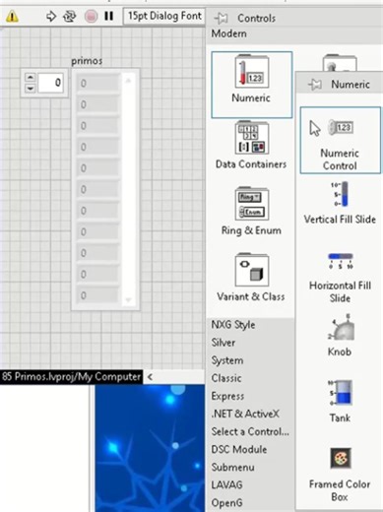Pin the Numeric subpalette with thumbtack
383x512 pixels.
314,85
